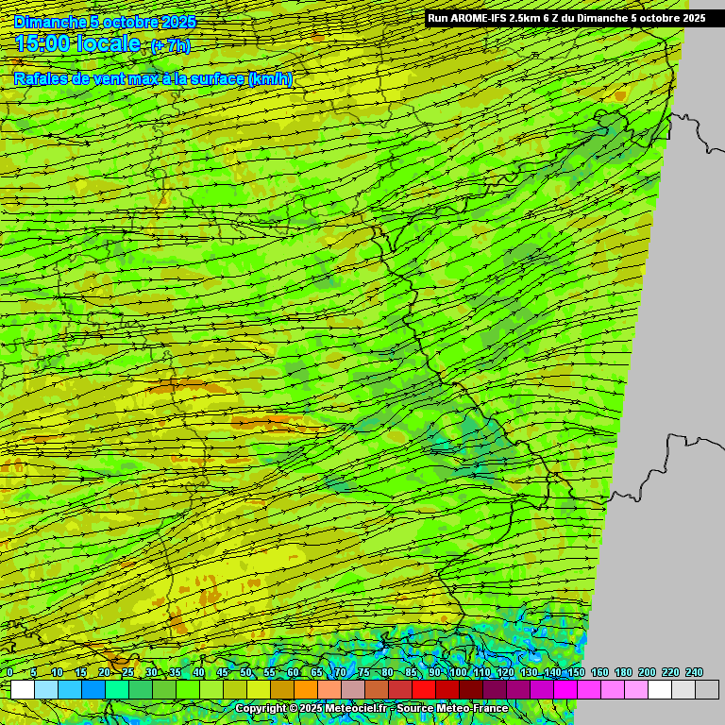
Task: Pick the yellow 50 km/h legend swatch
Action: (259, 690)
